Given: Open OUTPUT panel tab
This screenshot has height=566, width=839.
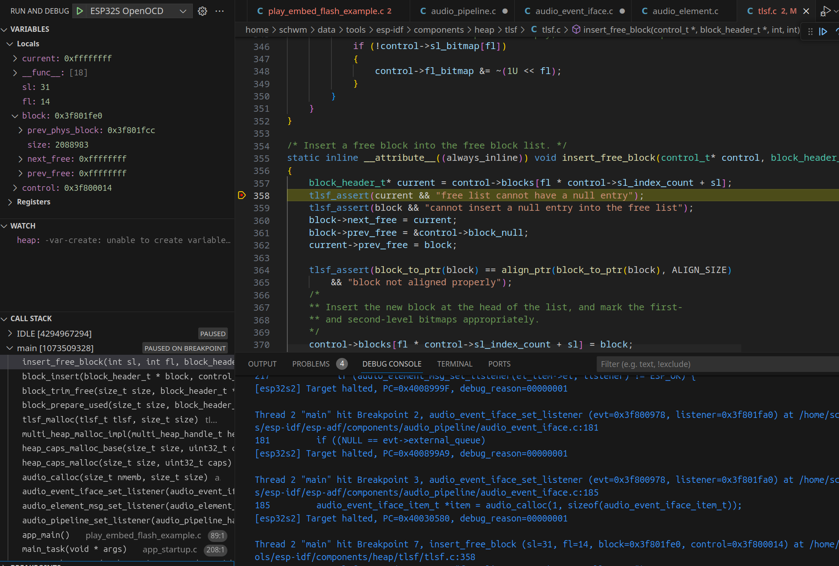Looking at the screenshot, I should [x=262, y=364].
